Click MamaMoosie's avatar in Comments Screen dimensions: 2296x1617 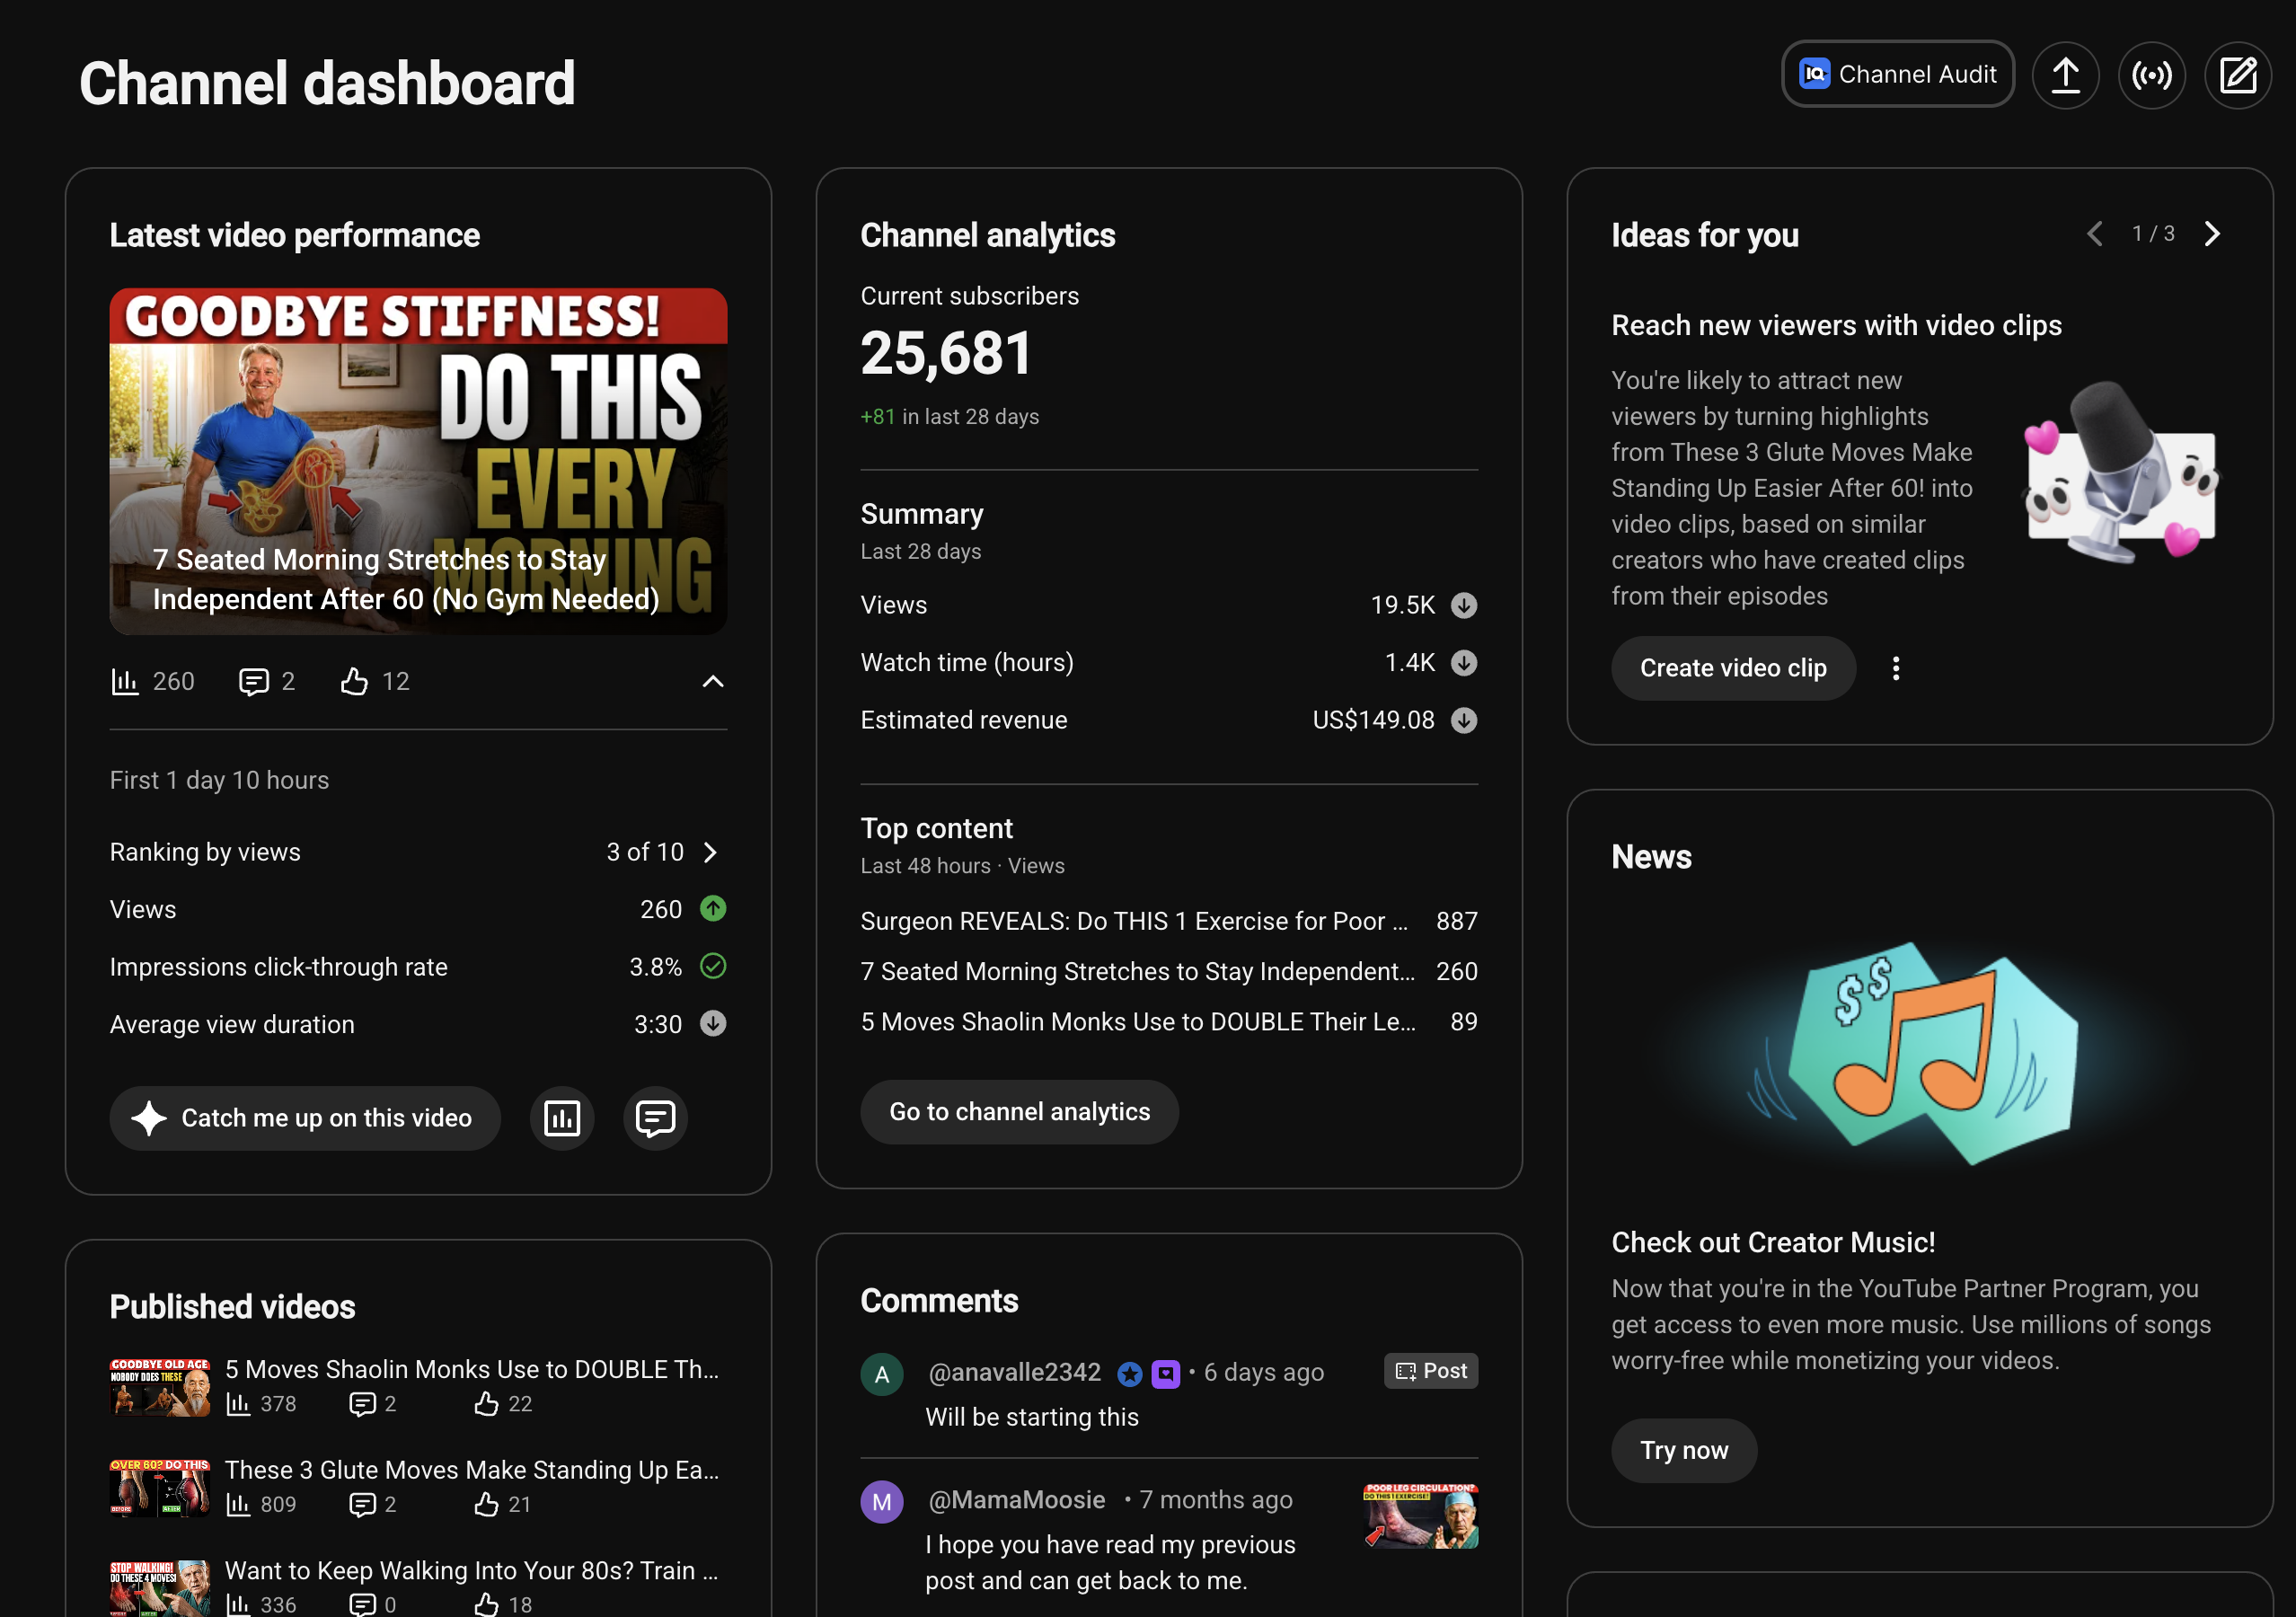coord(882,1502)
